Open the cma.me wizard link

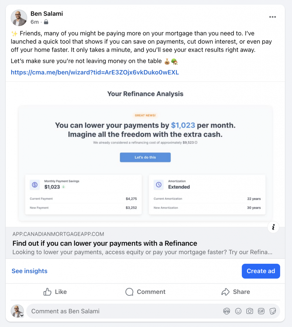(x=95, y=72)
